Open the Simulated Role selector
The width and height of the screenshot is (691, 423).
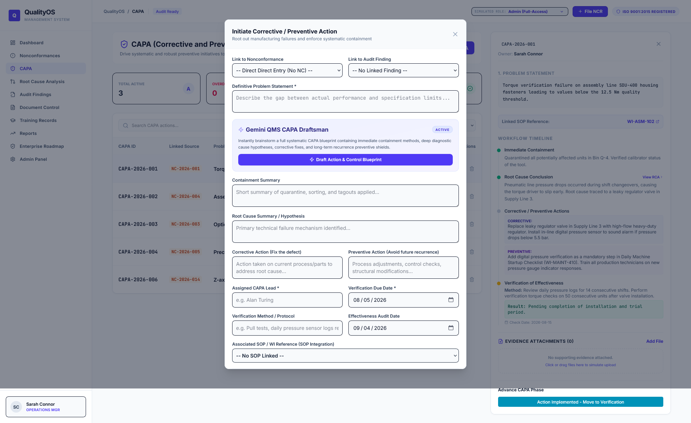[x=520, y=12]
